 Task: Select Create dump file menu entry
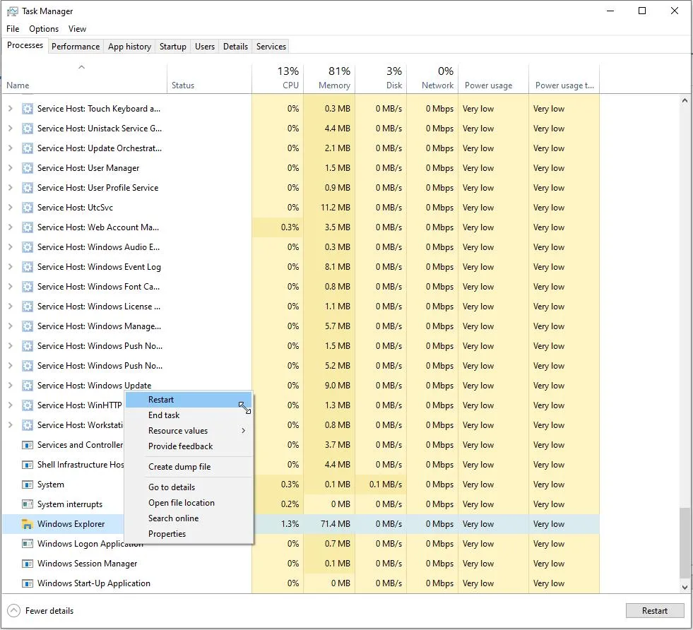click(189, 467)
